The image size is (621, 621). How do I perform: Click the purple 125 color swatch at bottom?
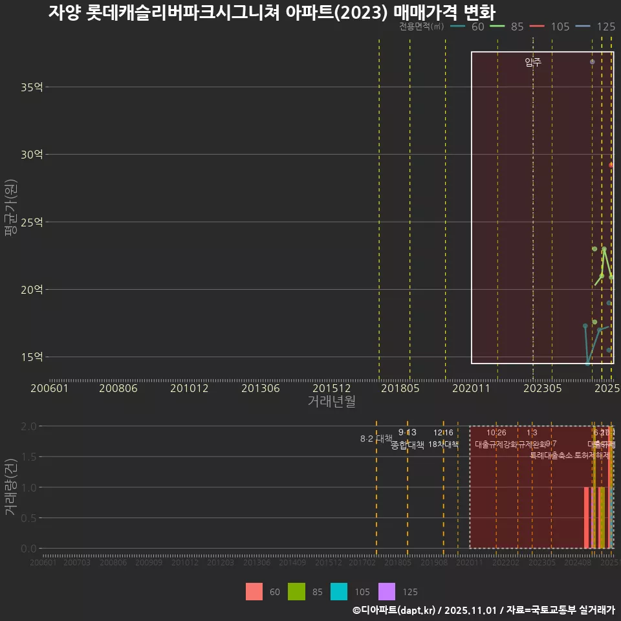coord(386,591)
